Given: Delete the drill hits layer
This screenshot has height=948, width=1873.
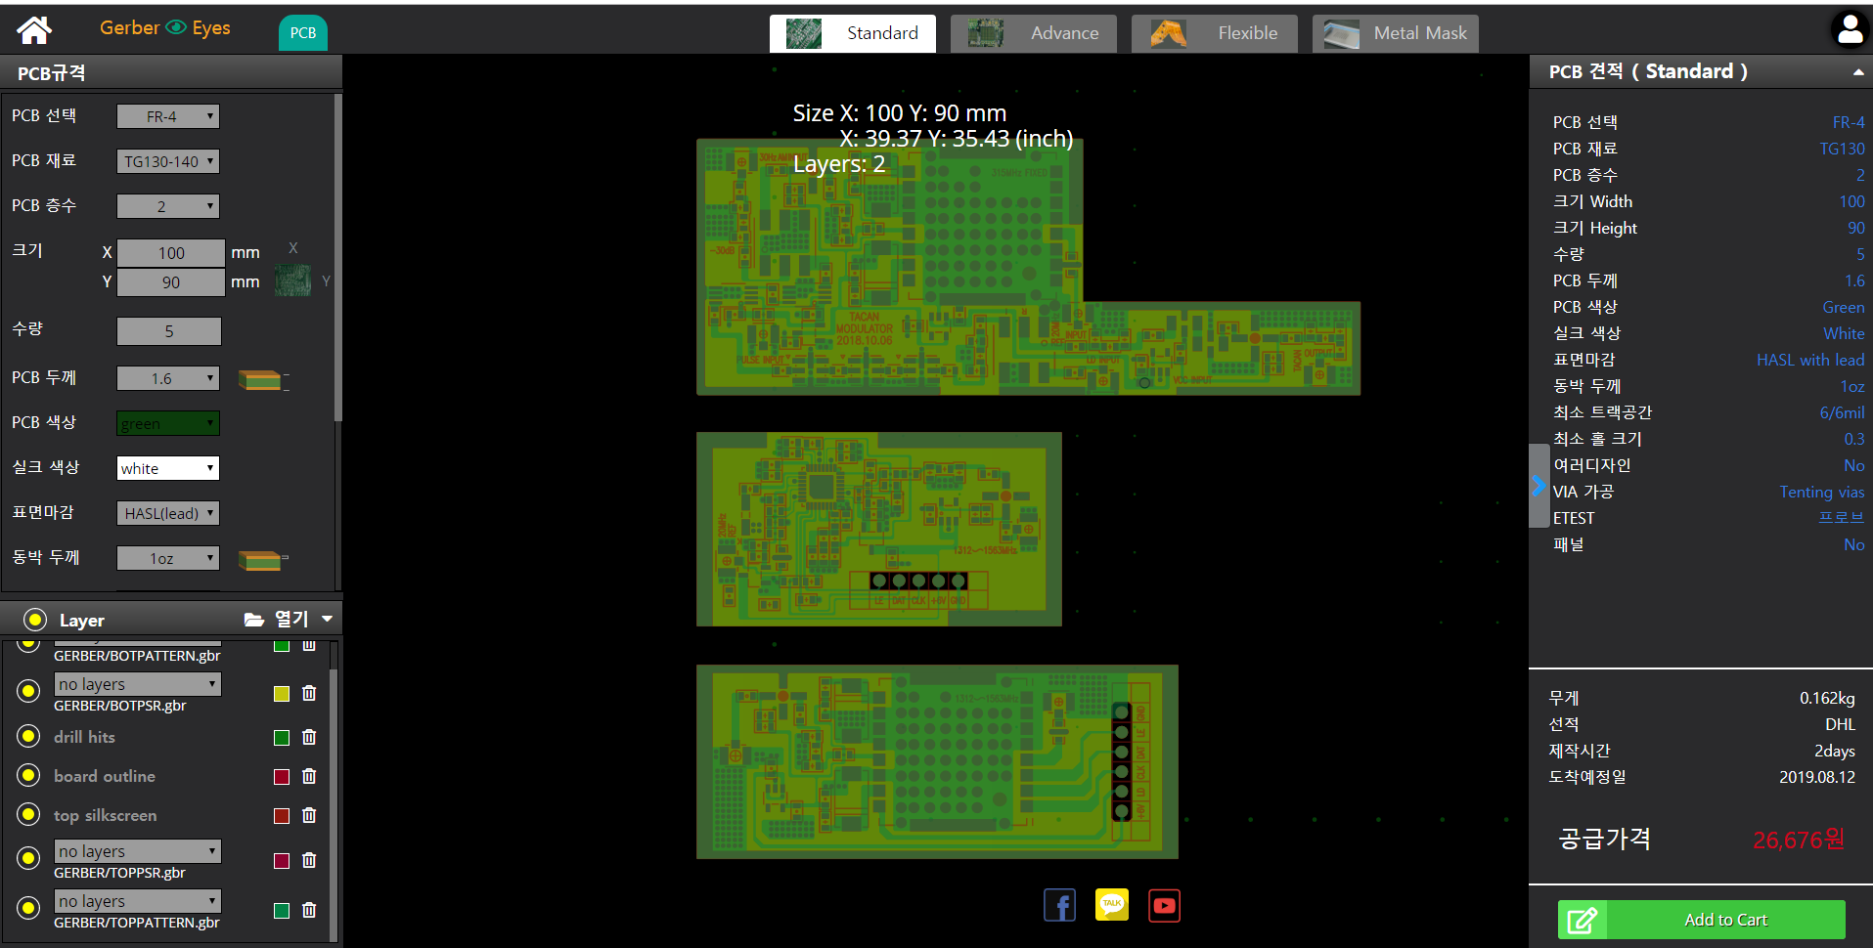Looking at the screenshot, I should (x=309, y=737).
